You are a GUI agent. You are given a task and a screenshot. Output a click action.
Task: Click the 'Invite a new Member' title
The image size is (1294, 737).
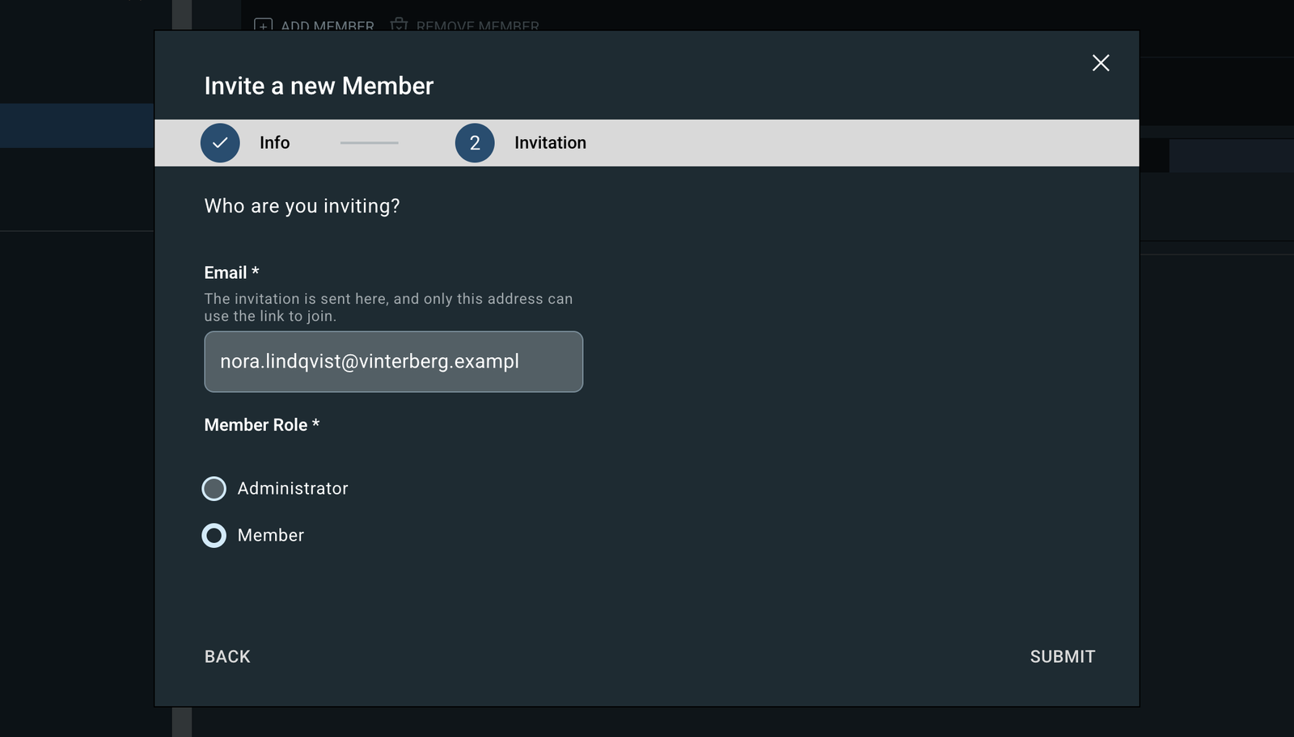click(319, 86)
